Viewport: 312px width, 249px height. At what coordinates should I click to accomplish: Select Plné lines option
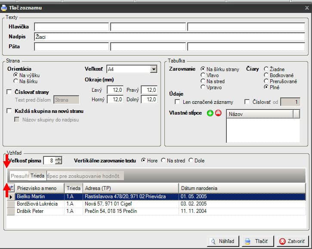tap(266, 87)
